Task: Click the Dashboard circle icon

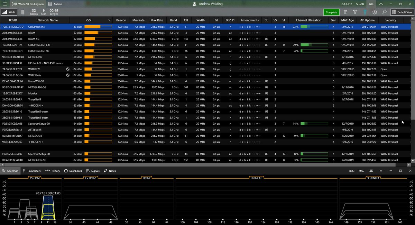Action: [x=66, y=171]
